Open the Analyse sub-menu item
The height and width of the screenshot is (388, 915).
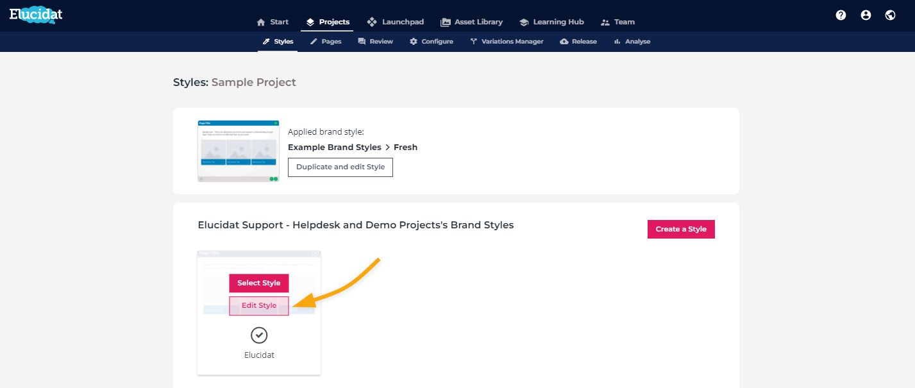(632, 42)
